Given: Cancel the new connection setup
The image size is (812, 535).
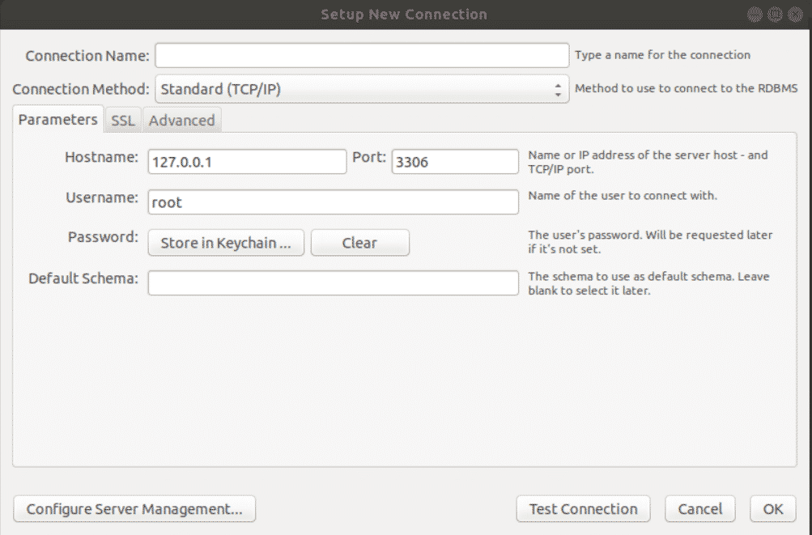Looking at the screenshot, I should pyautogui.click(x=699, y=509).
